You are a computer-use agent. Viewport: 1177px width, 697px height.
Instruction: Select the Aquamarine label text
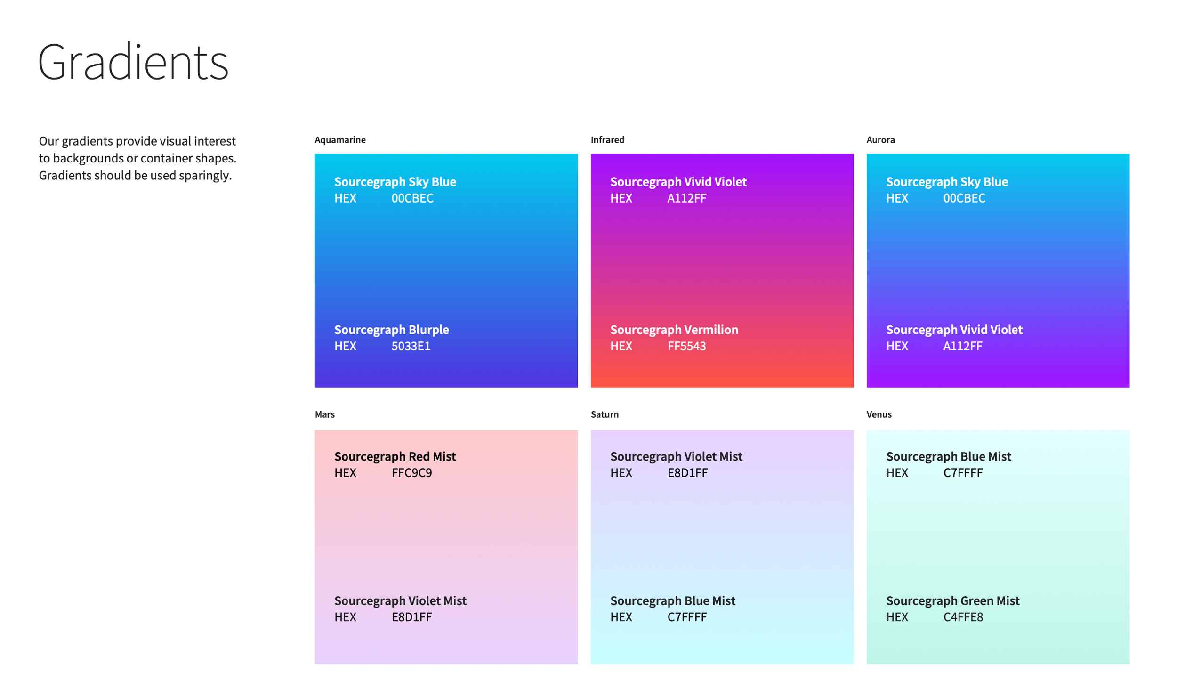coord(340,140)
